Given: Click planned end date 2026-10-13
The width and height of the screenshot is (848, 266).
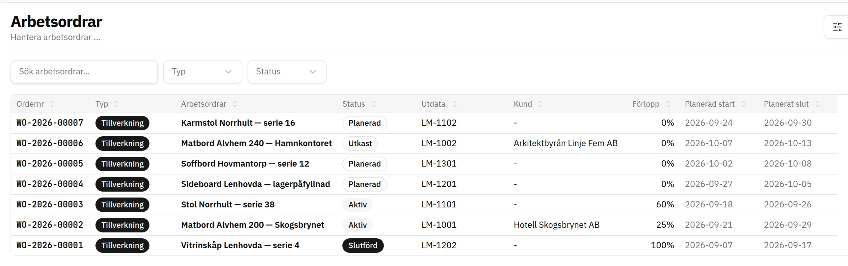Looking at the screenshot, I should [788, 143].
